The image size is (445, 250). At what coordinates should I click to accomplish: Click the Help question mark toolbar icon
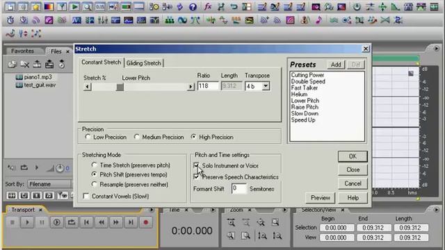tap(193, 6)
